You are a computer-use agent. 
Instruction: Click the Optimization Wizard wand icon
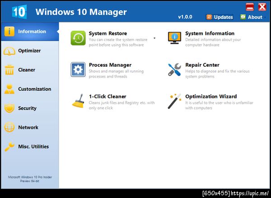tap(174, 101)
